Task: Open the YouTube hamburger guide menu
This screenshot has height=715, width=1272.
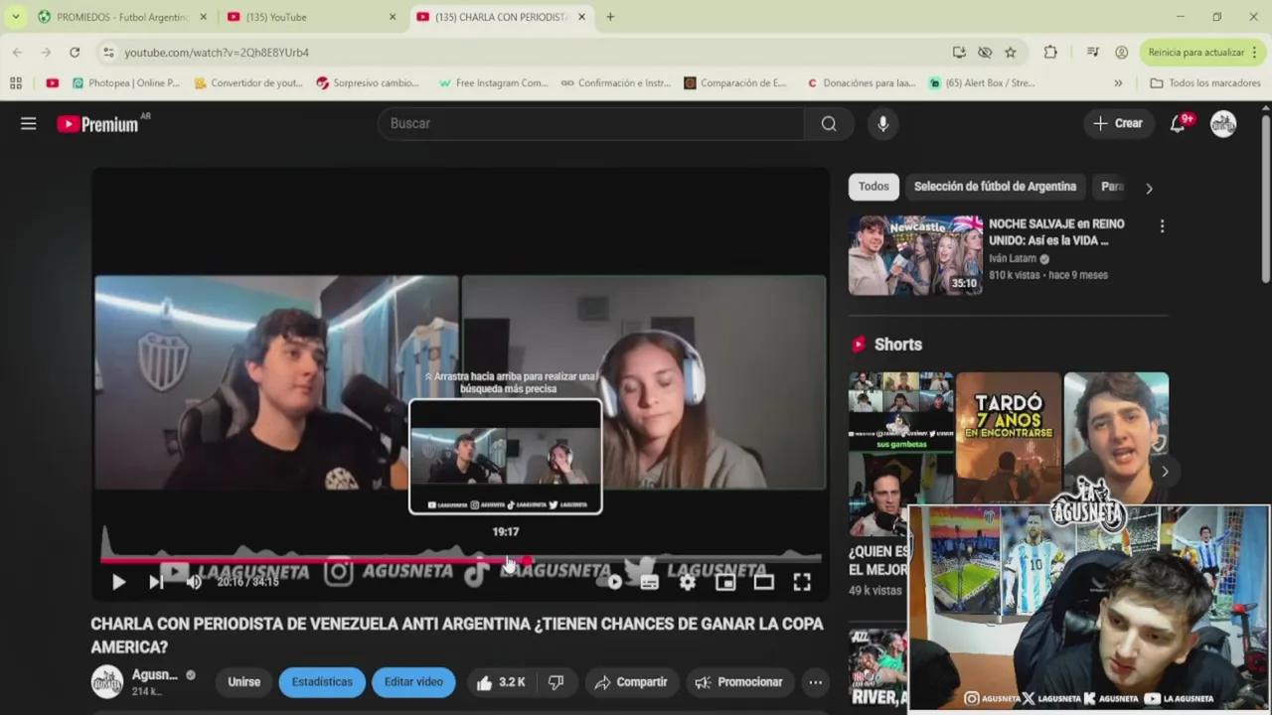Action: [x=28, y=123]
